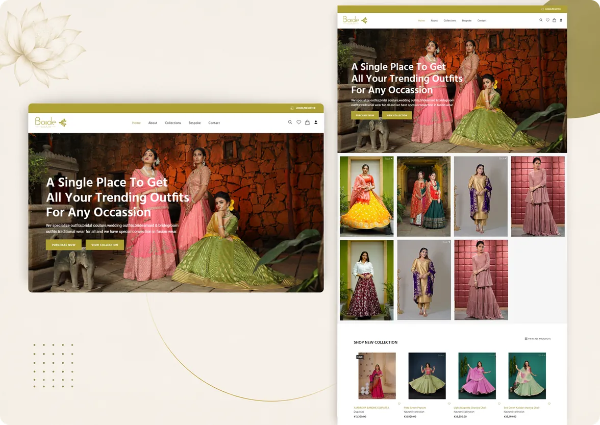Click Purchase Now in the small mockup hero

click(63, 245)
